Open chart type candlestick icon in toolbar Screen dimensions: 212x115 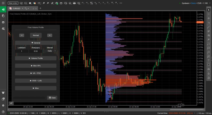(x=52, y=3)
